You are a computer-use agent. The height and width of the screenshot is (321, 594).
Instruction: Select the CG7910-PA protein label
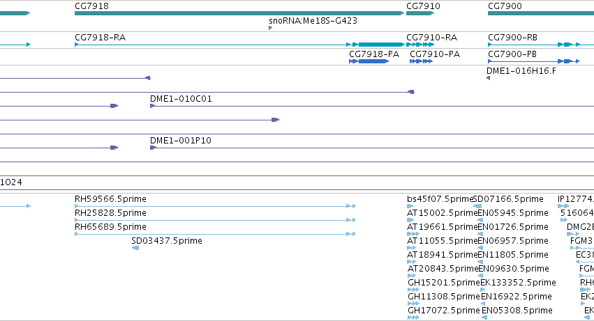pyautogui.click(x=435, y=54)
